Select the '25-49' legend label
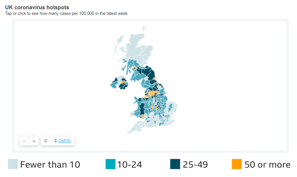 [x=195, y=164]
